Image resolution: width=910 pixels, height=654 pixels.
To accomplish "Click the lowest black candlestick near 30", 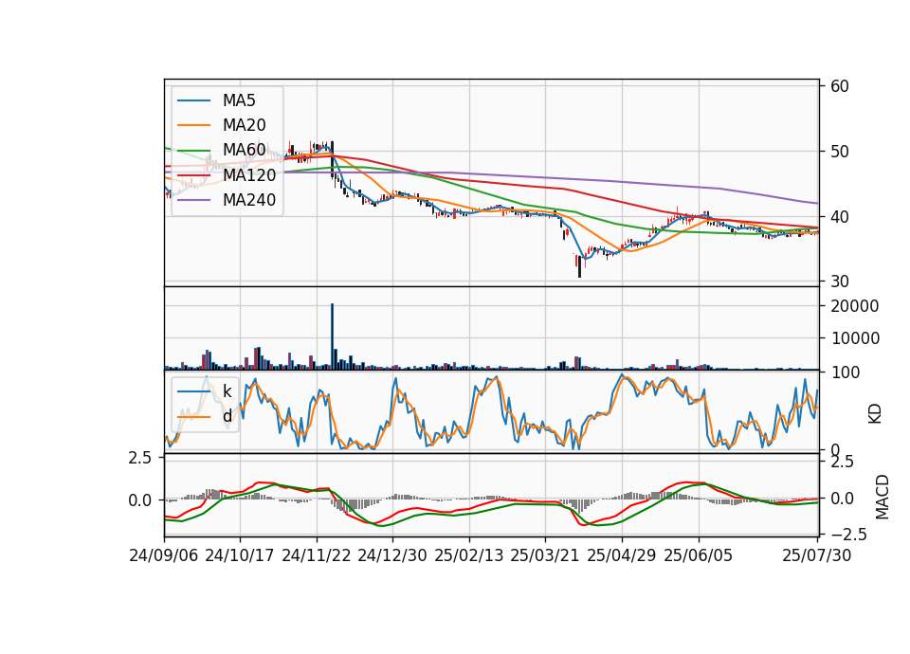I will pyautogui.click(x=579, y=266).
